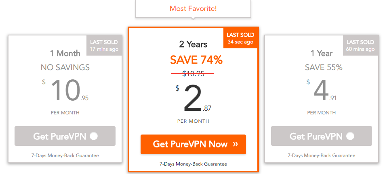385x174 pixels.
Task: Click the double-chevron arrow on the orange button
Action: pos(235,144)
